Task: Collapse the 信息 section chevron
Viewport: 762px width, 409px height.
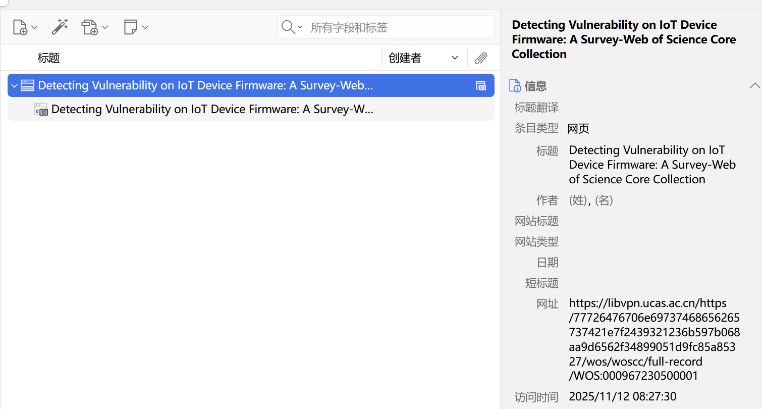Action: tap(754, 86)
